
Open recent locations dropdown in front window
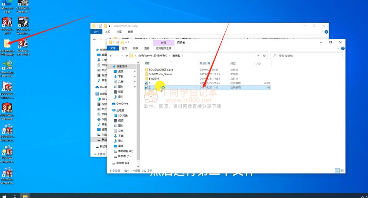pos(122,56)
